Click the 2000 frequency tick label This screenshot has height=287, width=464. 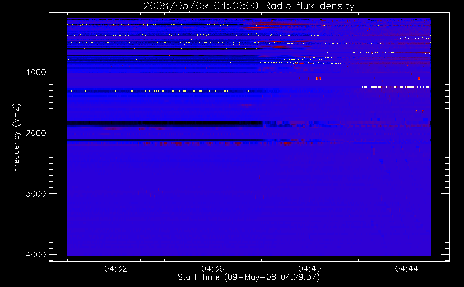(36, 133)
